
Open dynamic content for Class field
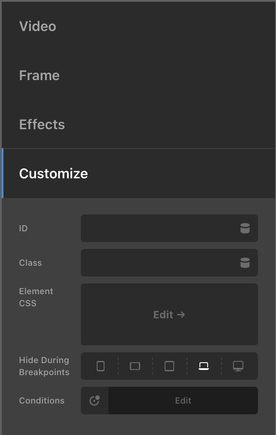(x=245, y=263)
